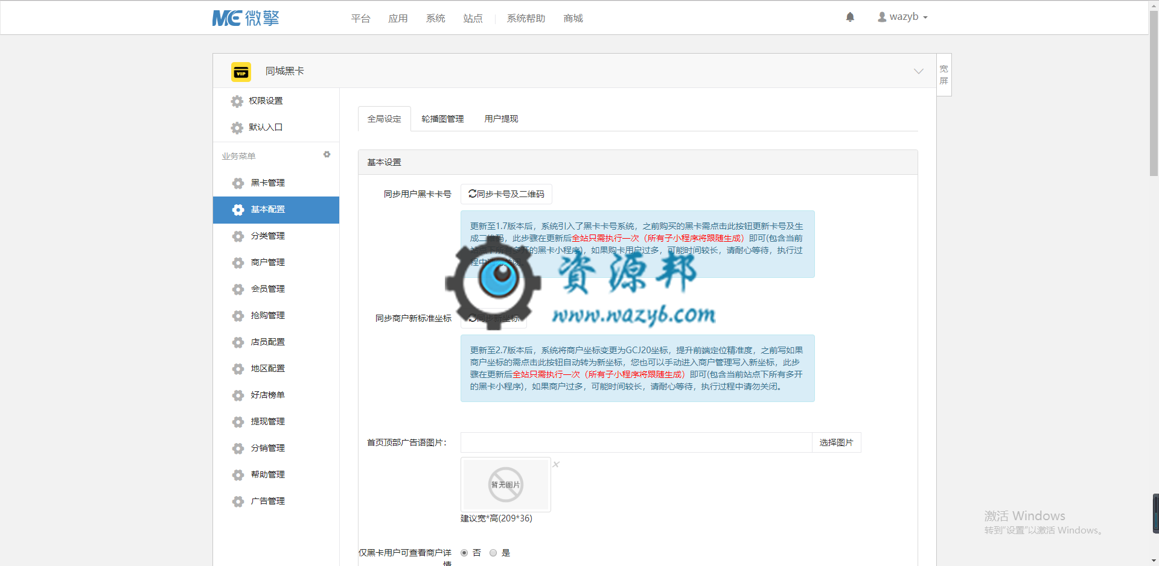The width and height of the screenshot is (1159, 566).
Task: Switch to the 轮播图管理 tab
Action: (x=442, y=119)
